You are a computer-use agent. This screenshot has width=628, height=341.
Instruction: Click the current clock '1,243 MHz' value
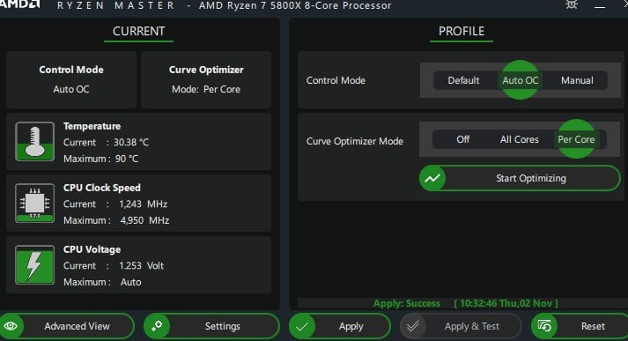[x=144, y=204]
